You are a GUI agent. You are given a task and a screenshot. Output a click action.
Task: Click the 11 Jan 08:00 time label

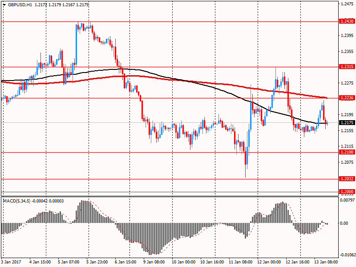tap(241, 262)
